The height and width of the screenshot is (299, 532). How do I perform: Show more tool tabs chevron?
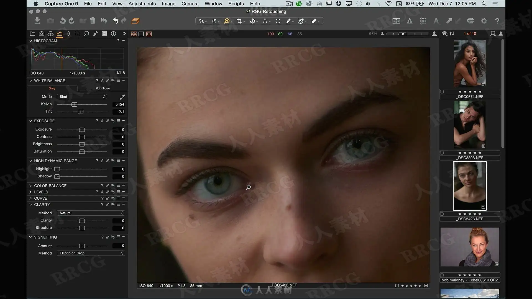tap(124, 34)
